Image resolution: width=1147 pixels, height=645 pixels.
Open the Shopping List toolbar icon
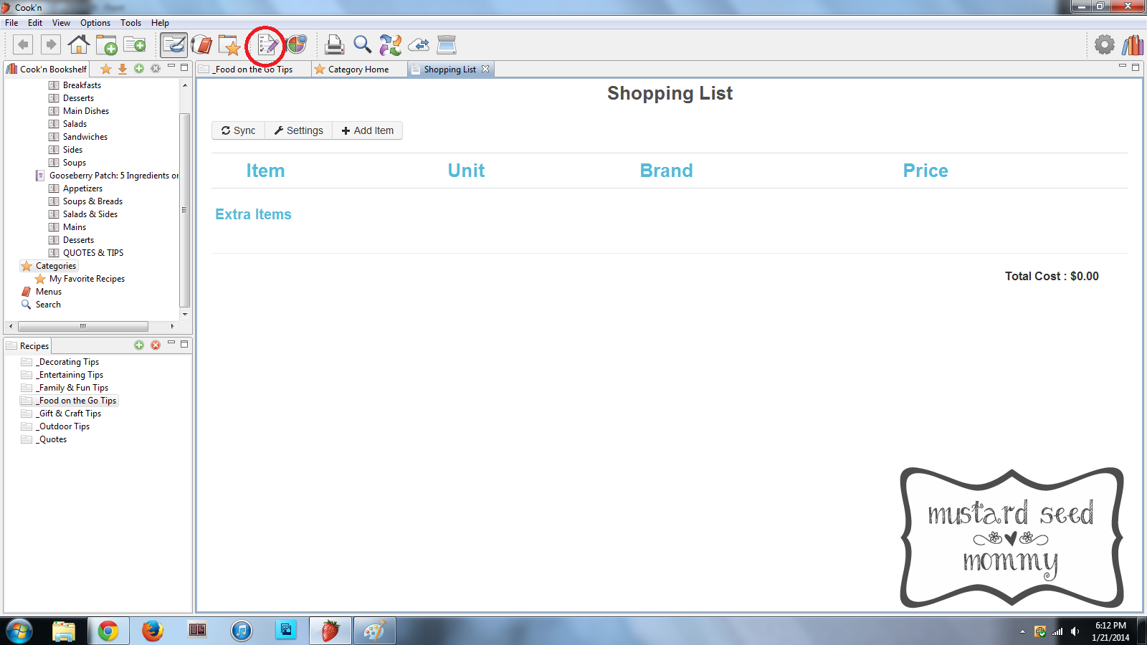point(267,45)
